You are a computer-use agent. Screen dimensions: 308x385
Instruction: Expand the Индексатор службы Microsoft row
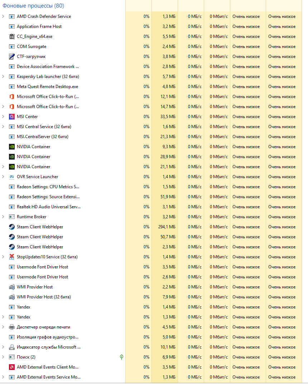[x=3, y=347]
